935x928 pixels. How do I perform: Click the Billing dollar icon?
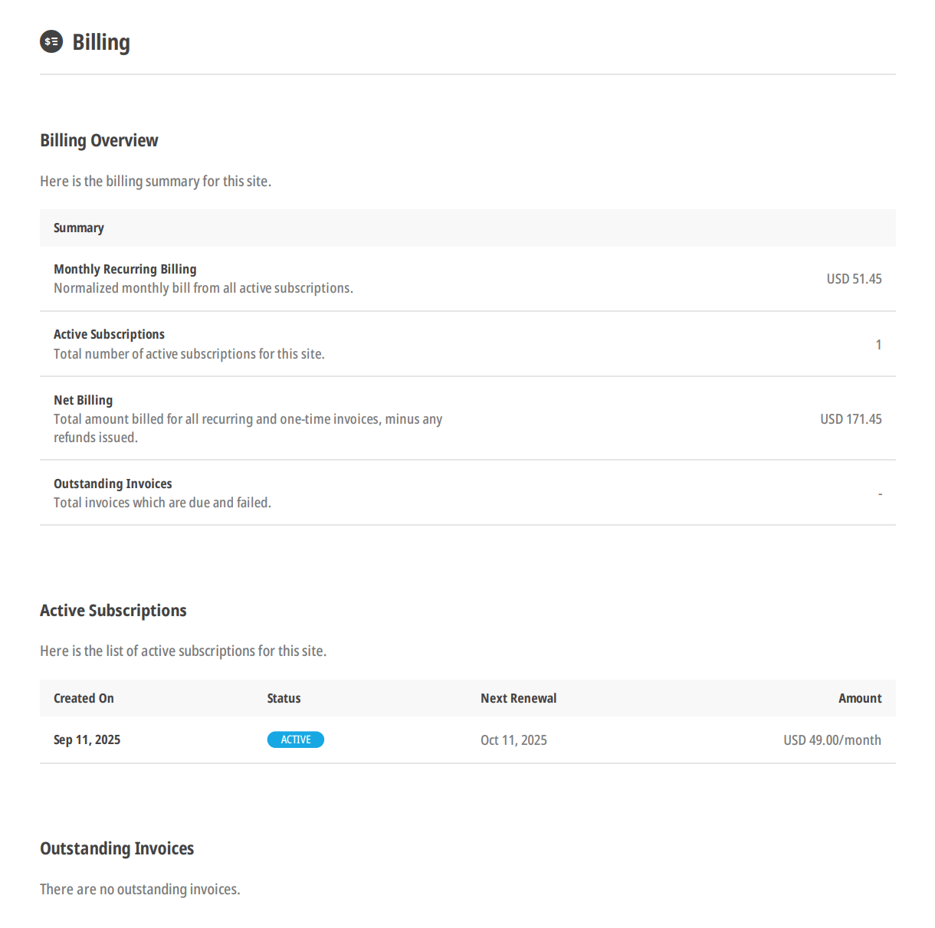(x=51, y=41)
